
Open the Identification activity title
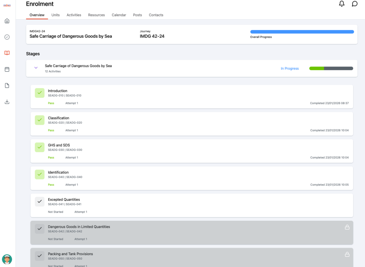click(58, 173)
